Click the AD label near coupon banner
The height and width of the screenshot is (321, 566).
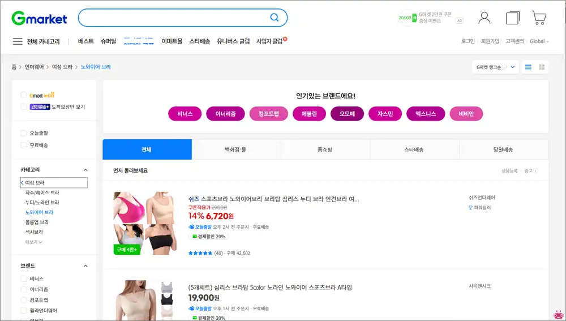[459, 21]
